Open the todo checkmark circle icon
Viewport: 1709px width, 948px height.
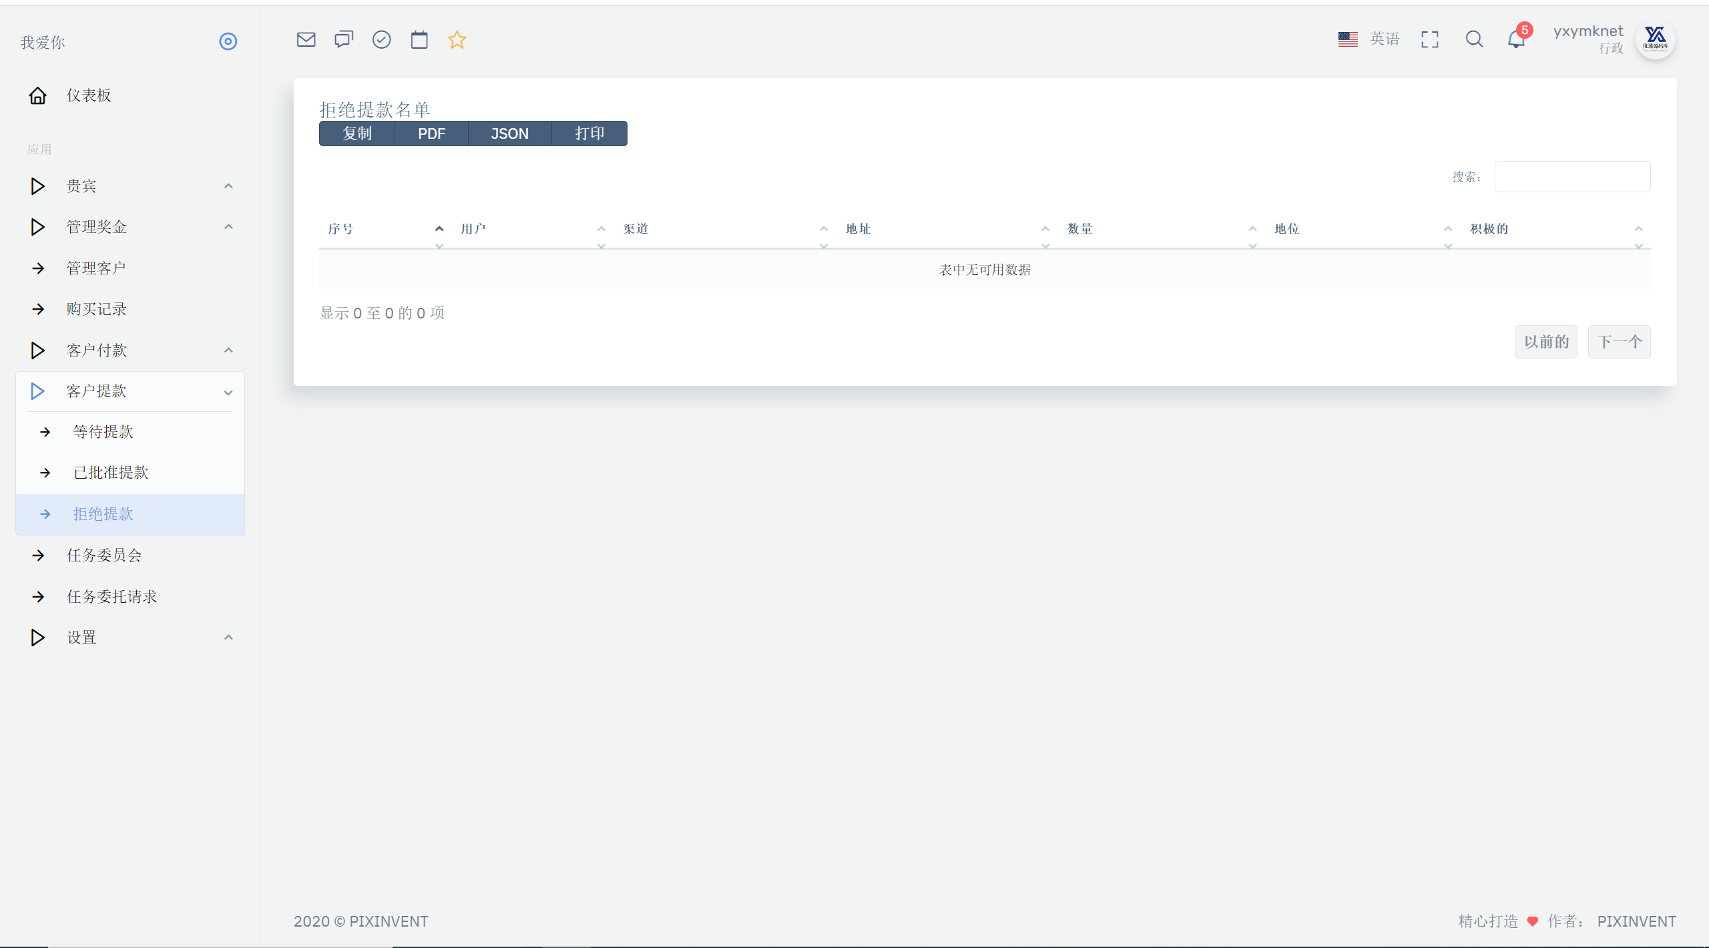coord(381,39)
